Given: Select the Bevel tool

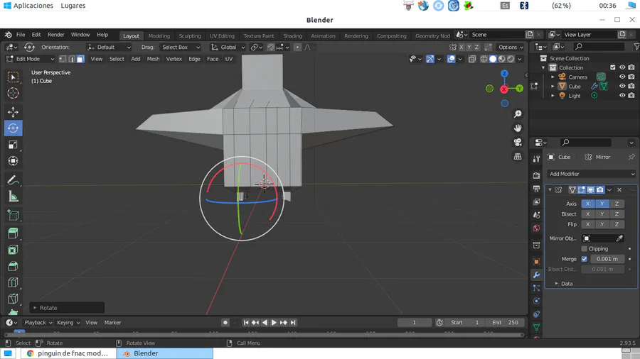Looking at the screenshot, I should click(x=13, y=266).
